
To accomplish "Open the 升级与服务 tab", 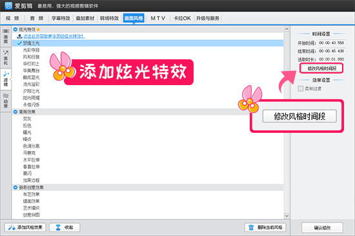I will click(208, 18).
